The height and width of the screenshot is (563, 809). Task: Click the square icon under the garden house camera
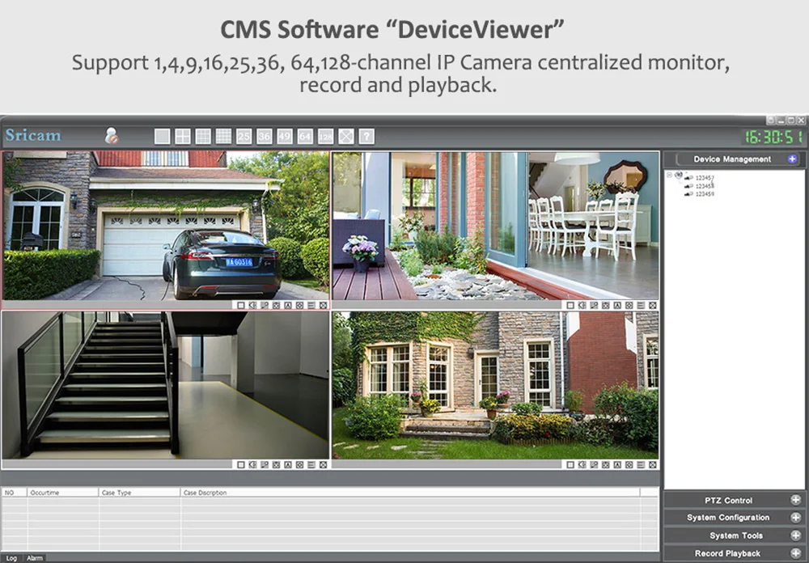pyautogui.click(x=570, y=465)
